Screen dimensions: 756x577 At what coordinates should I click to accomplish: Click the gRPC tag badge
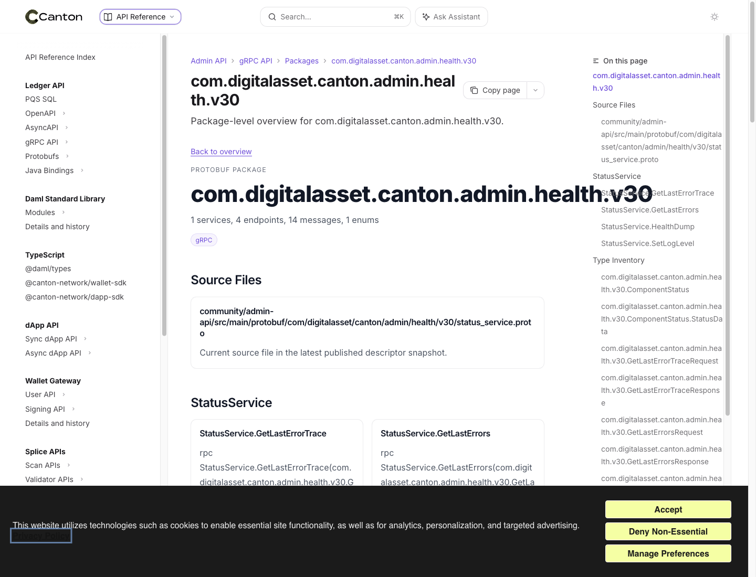pyautogui.click(x=204, y=240)
